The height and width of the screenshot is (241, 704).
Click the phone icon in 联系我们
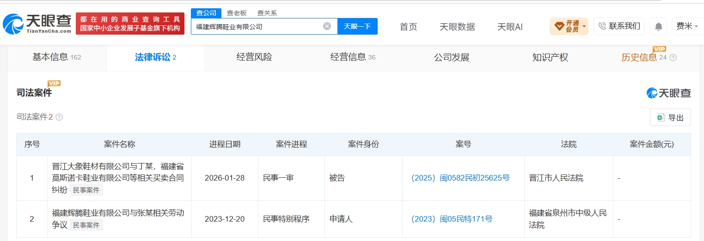tap(602, 26)
